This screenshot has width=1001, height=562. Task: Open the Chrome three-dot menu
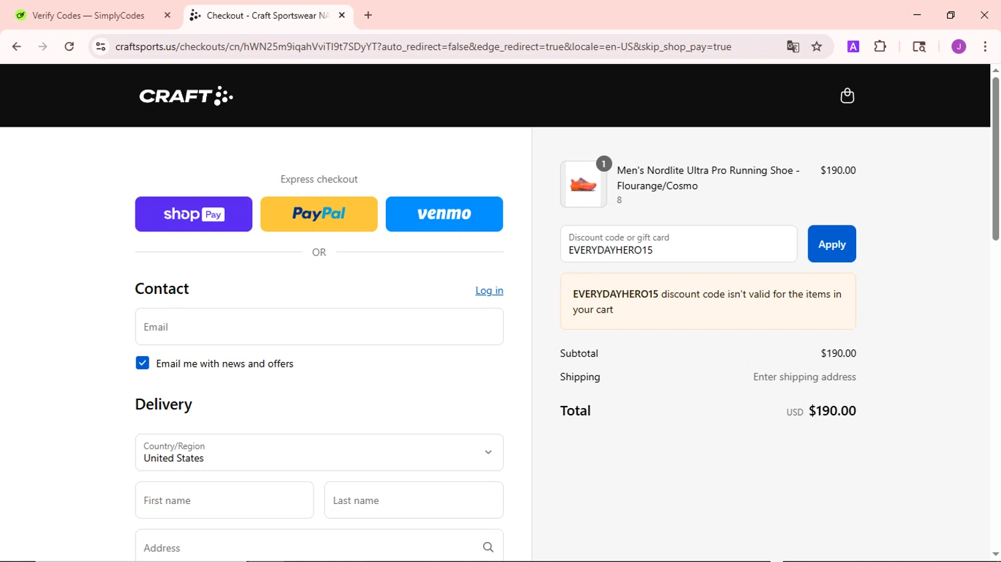pos(985,47)
